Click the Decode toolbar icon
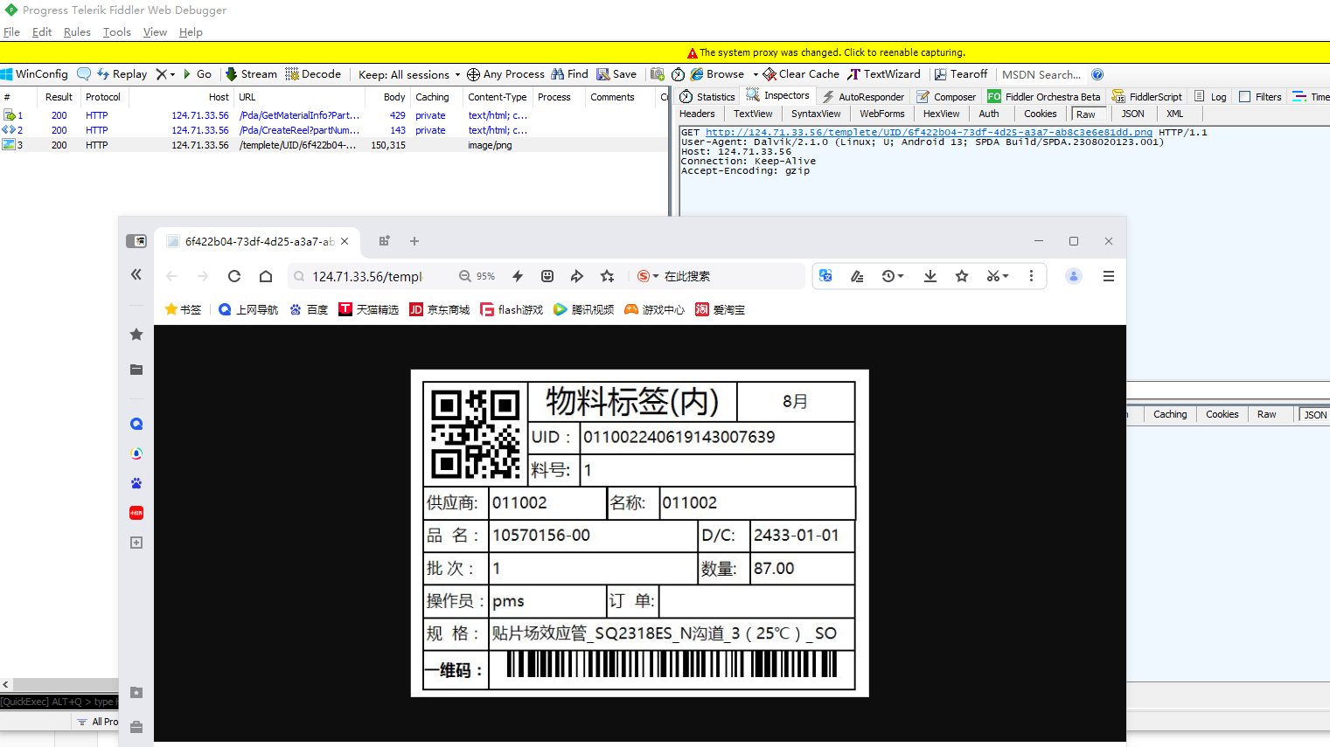This screenshot has height=747, width=1330. point(312,74)
